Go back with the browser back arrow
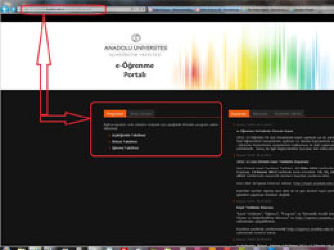 [5, 9]
